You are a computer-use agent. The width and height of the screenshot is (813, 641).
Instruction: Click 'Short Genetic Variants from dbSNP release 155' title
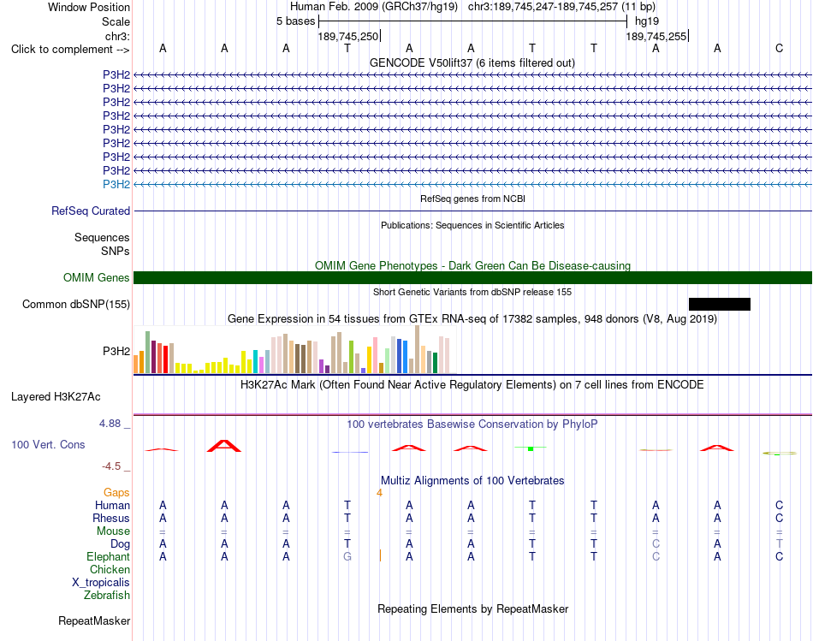(x=472, y=292)
